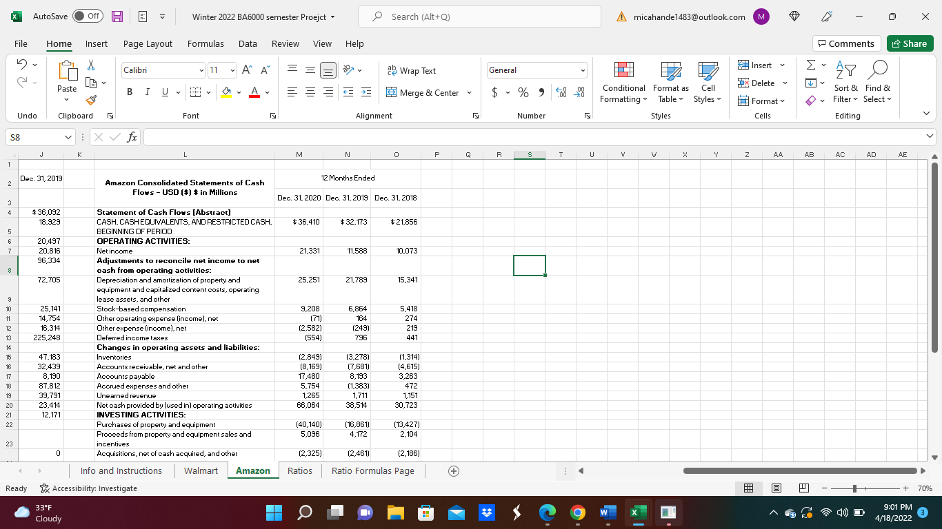Open the Formulas ribbon tab
This screenshot has width=942, height=529.
point(206,43)
